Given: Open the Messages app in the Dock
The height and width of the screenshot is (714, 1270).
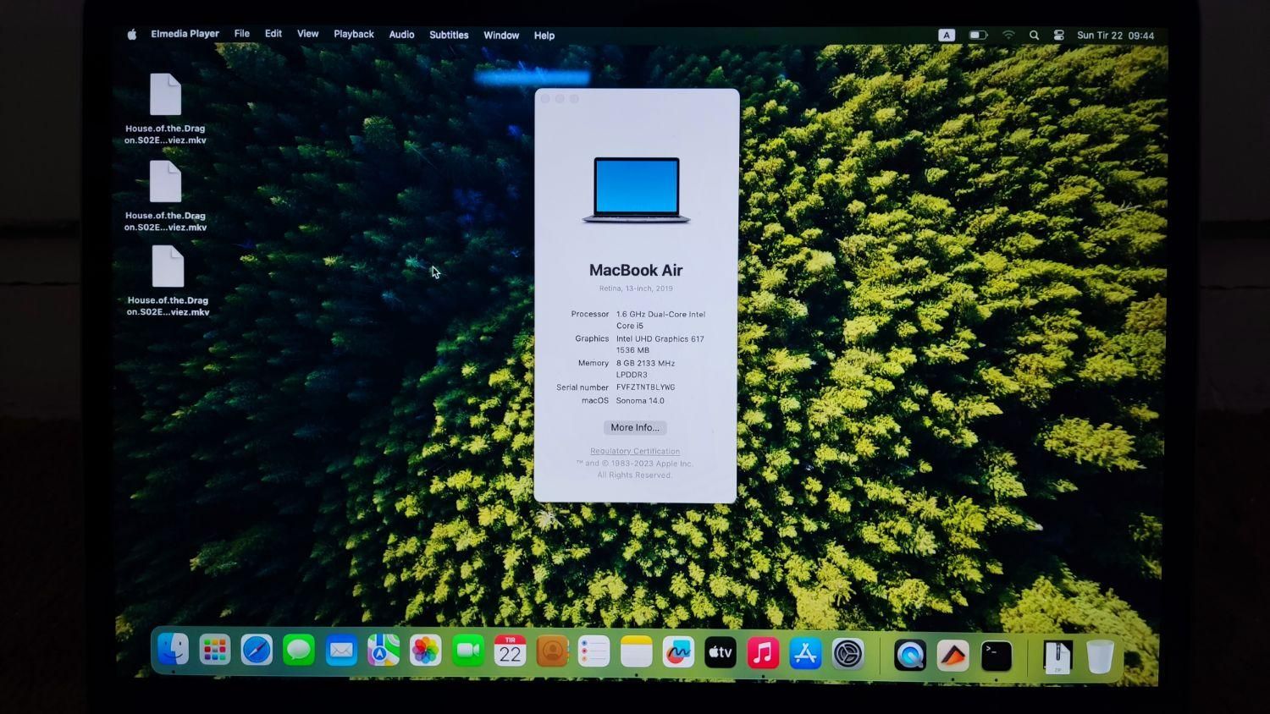Looking at the screenshot, I should coord(299,650).
